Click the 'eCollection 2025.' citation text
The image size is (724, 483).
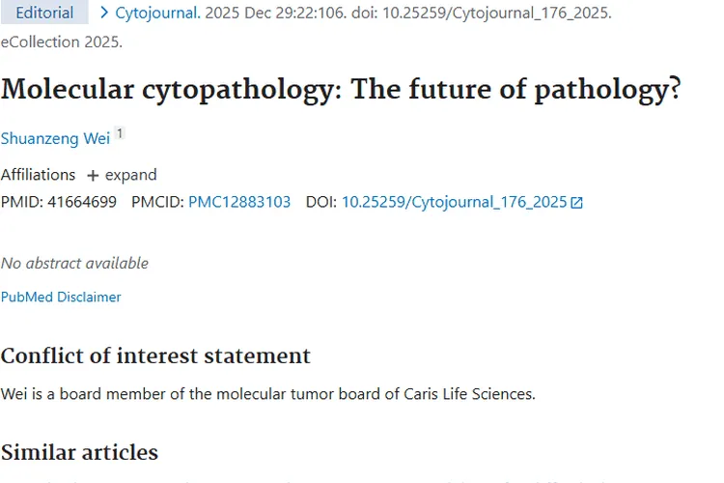tap(62, 42)
